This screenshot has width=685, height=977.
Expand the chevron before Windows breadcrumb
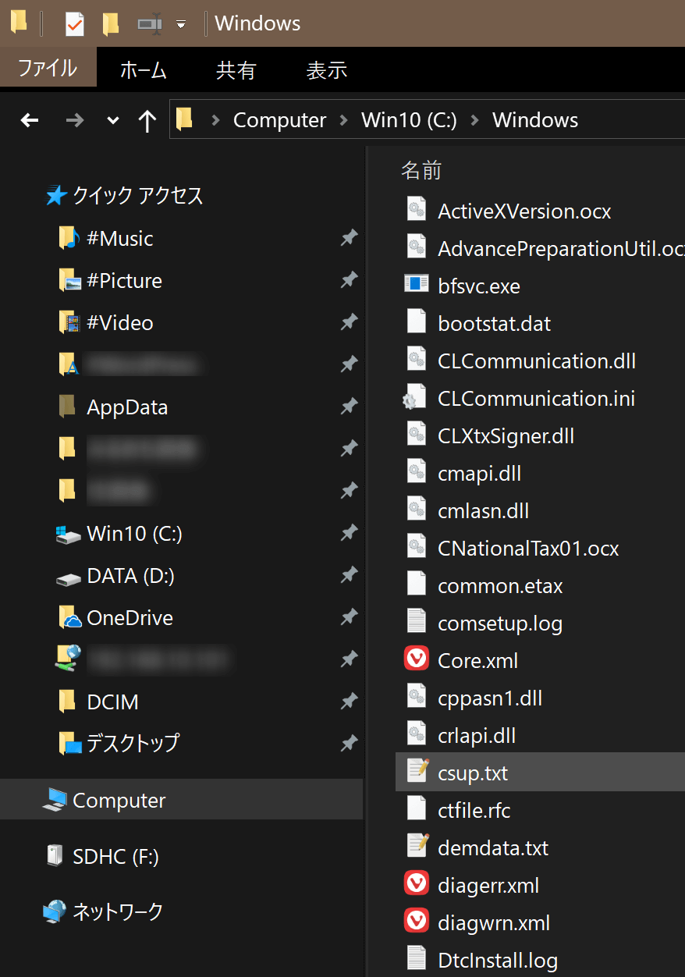coord(475,120)
